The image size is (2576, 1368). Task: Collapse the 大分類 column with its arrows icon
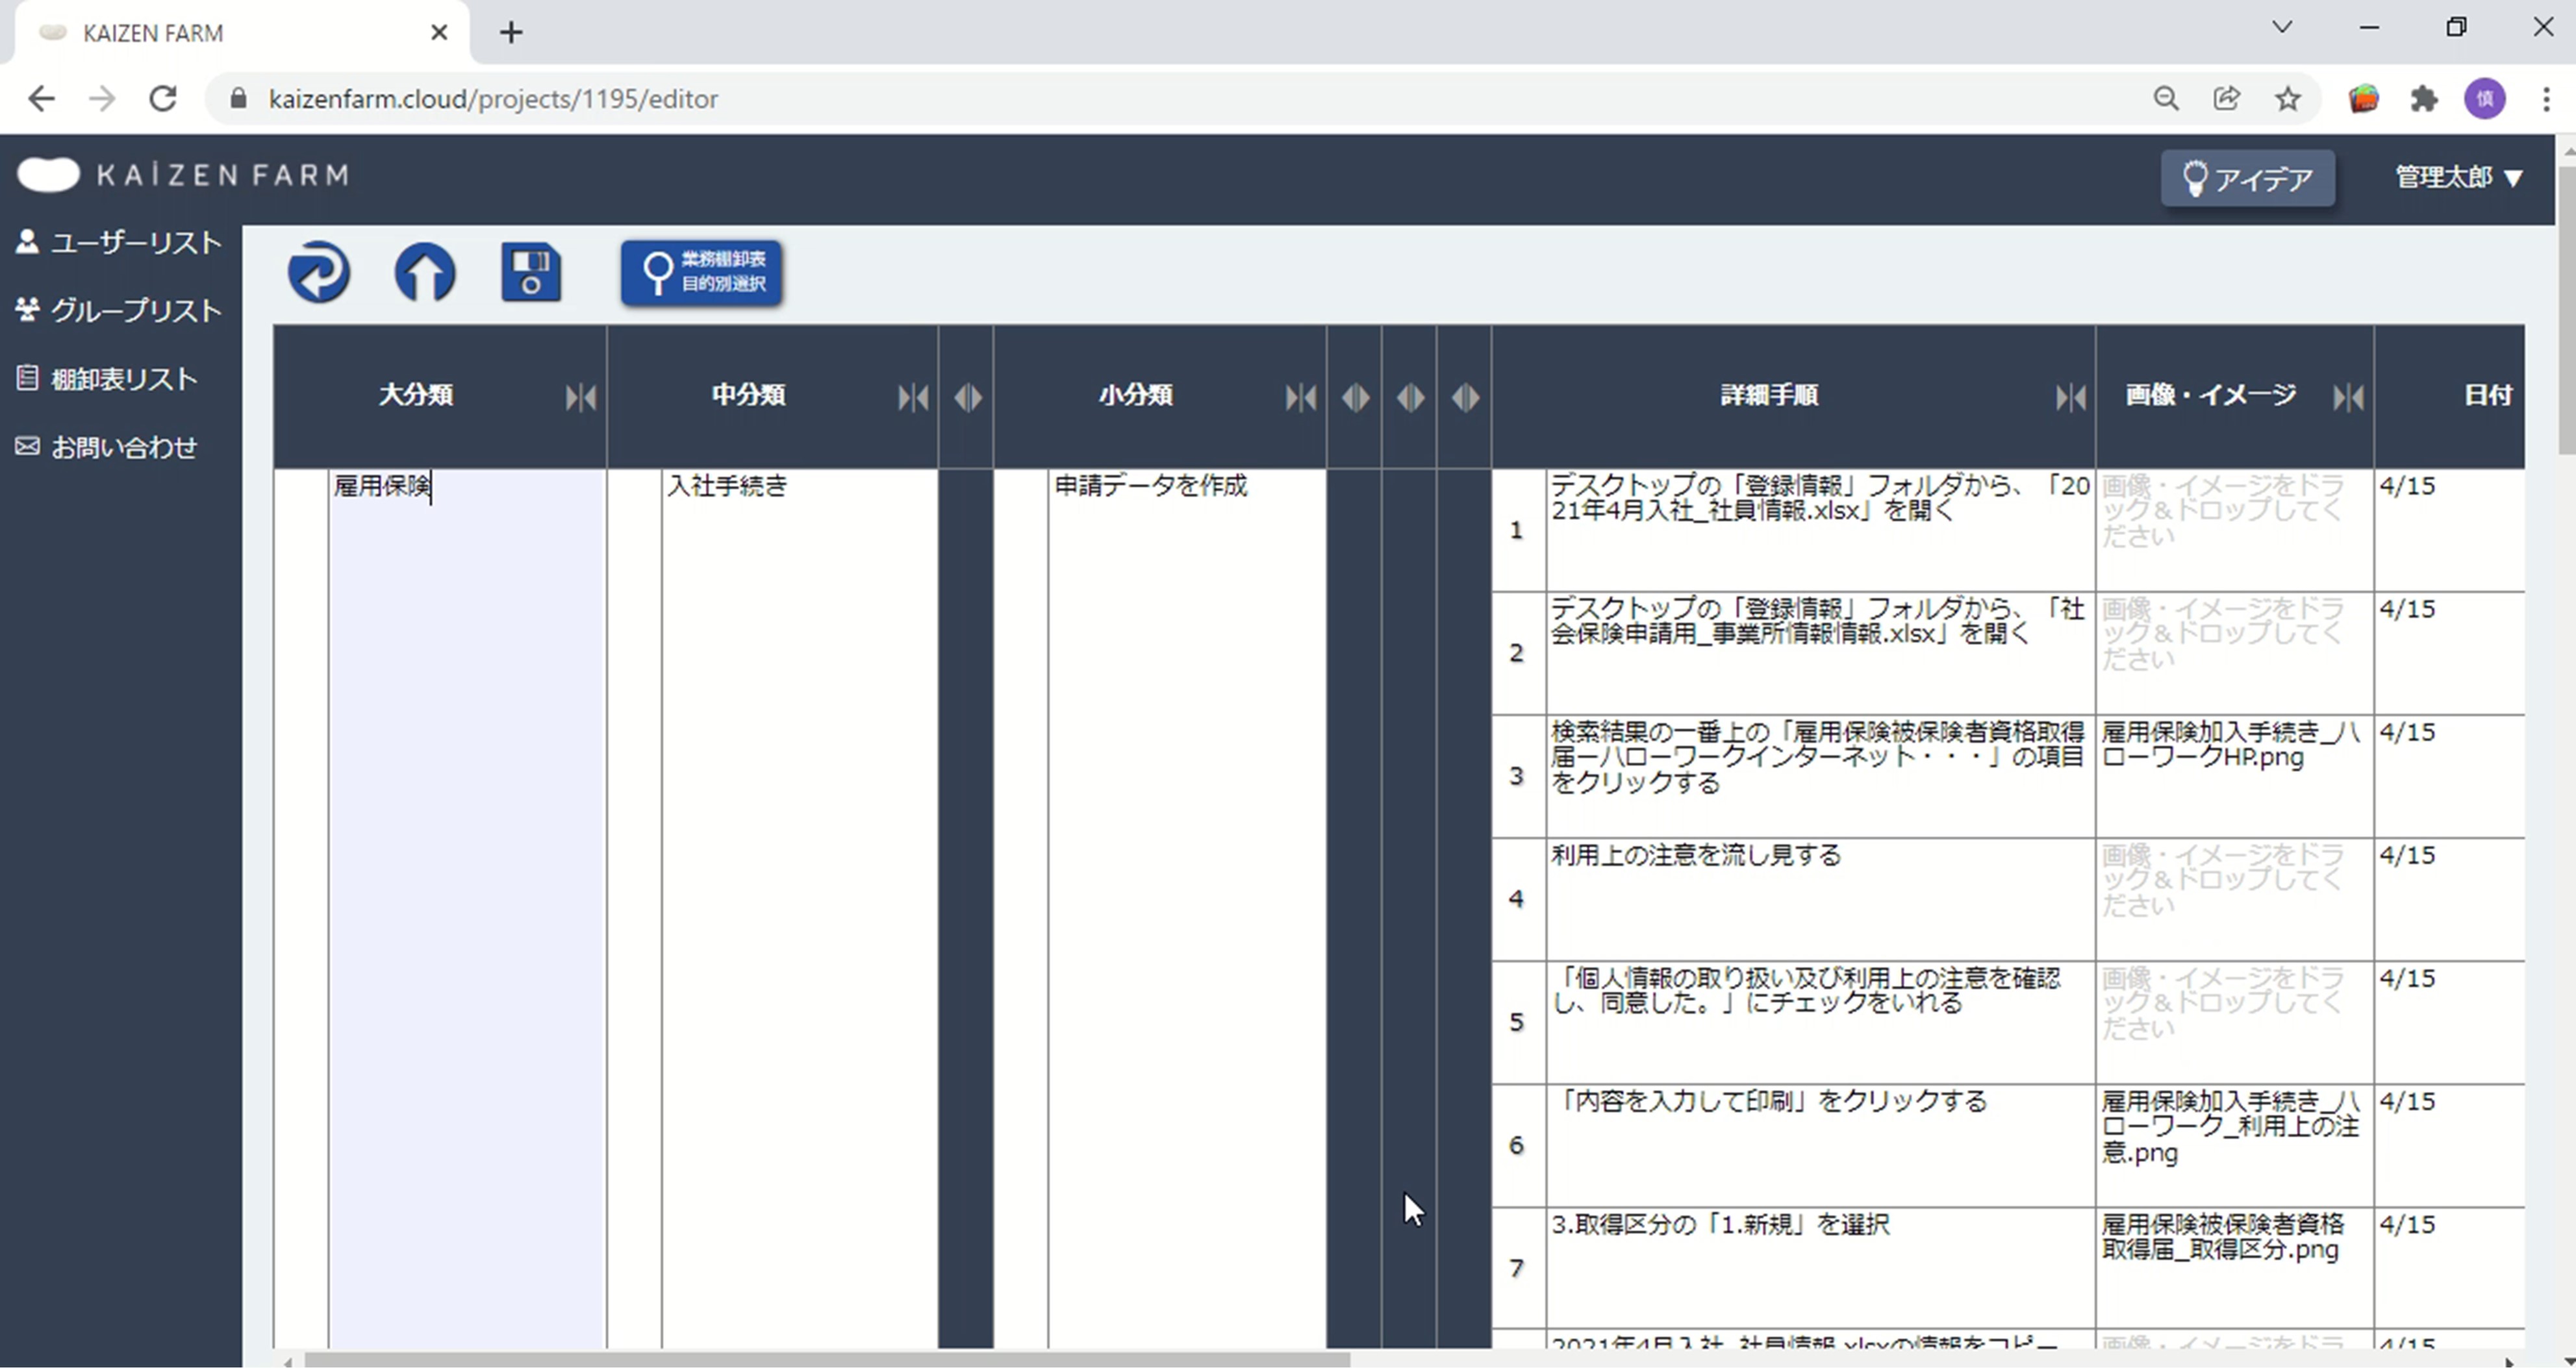[581, 398]
